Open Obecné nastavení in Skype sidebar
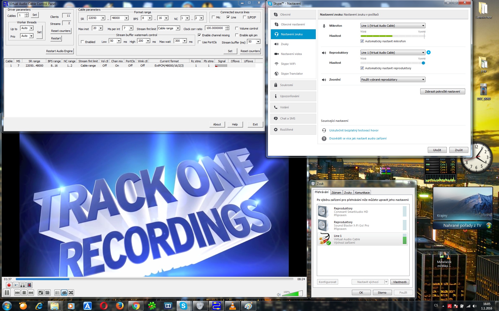Screen dimensions: 499x311 (x=293, y=24)
